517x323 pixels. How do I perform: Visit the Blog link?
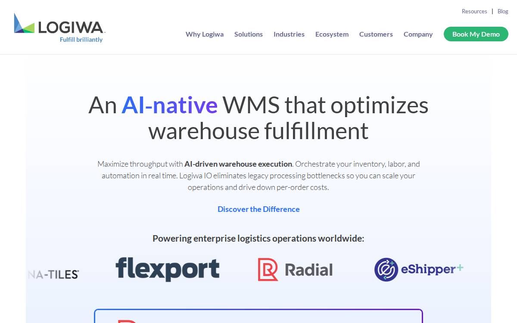coord(503,11)
